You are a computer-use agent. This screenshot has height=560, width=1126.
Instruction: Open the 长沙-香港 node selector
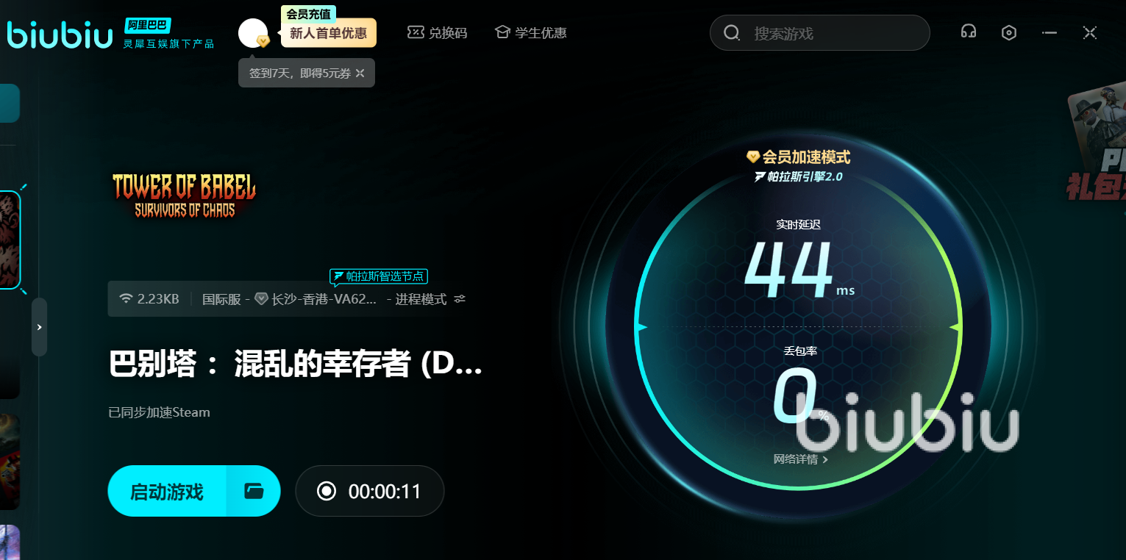pos(324,299)
